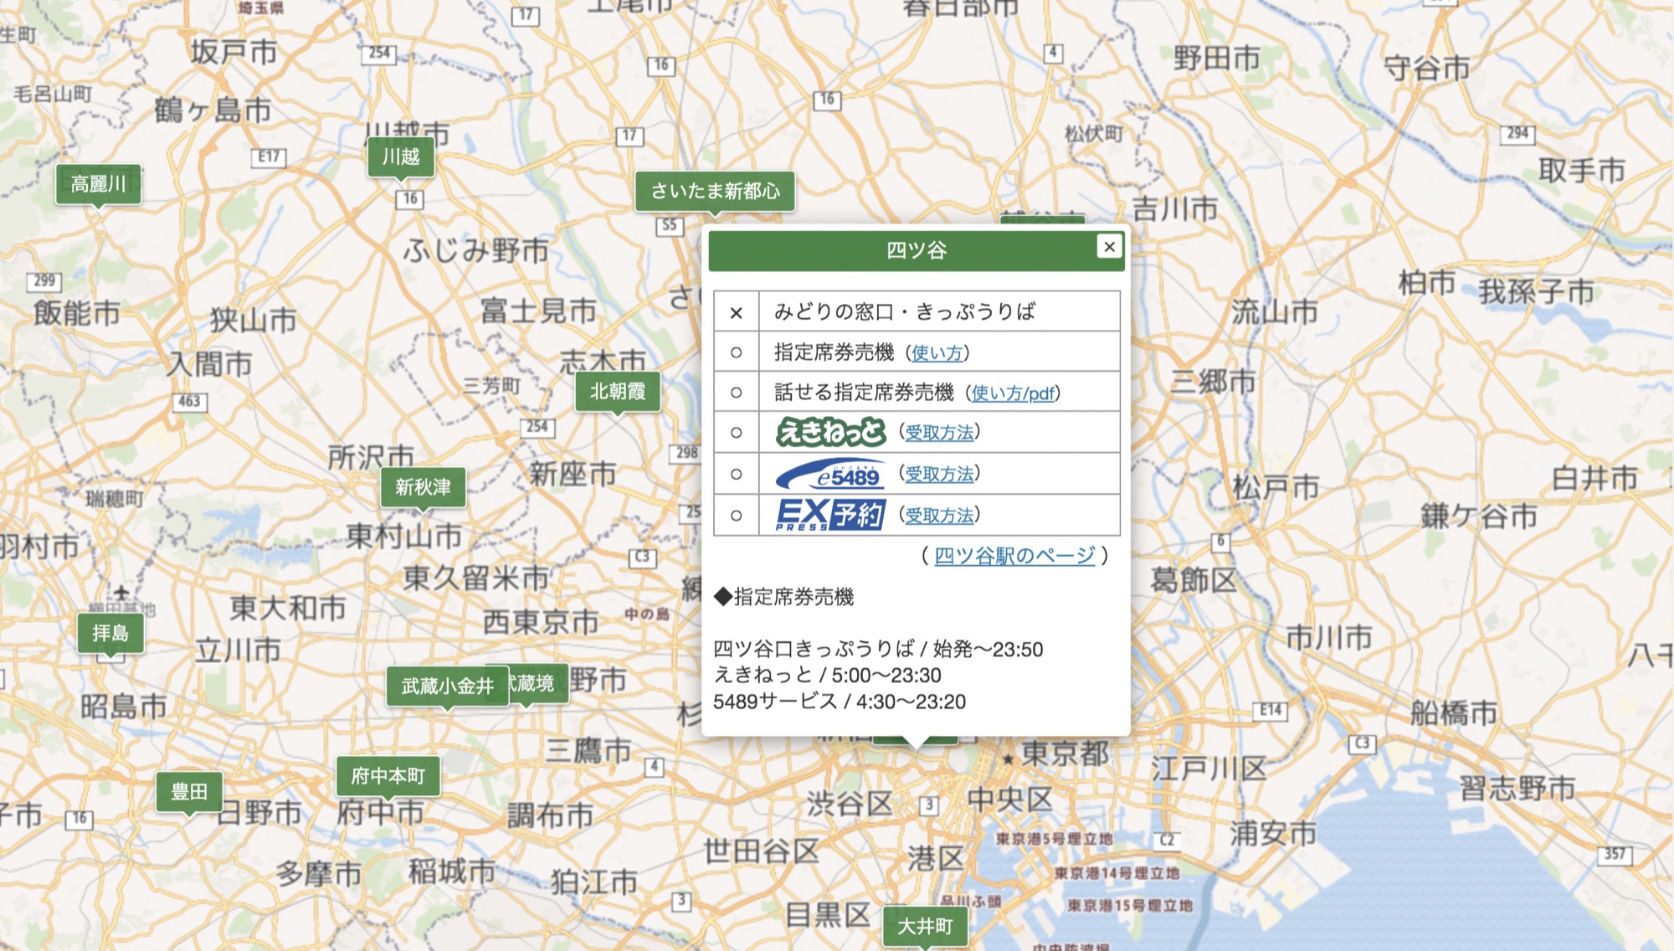
Task: Click the えきねっと logo
Action: pyautogui.click(x=830, y=432)
